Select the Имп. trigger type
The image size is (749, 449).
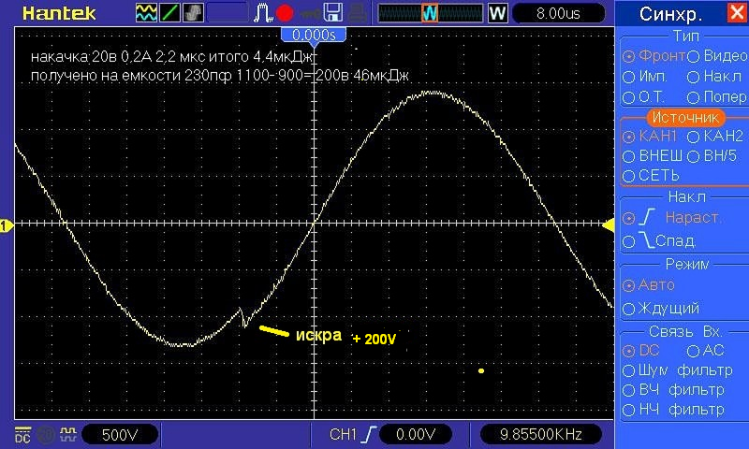[644, 77]
